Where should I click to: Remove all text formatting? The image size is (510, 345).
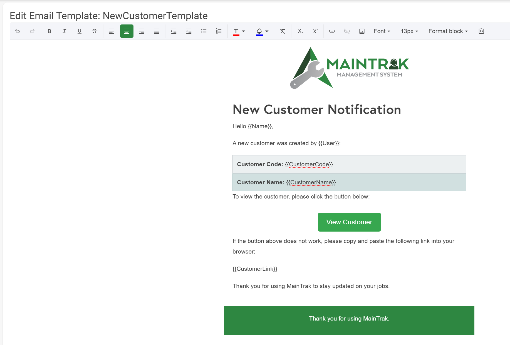283,31
